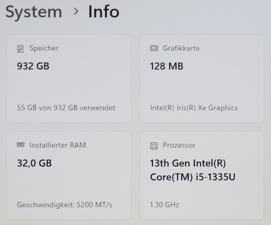
Task: Click the 128 MB graphics memory value
Action: [x=167, y=66]
